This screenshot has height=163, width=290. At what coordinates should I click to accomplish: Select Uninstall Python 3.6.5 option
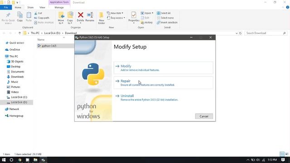click(163, 97)
